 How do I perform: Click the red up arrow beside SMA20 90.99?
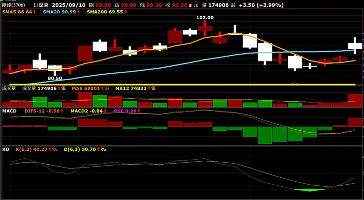coord(79,12)
